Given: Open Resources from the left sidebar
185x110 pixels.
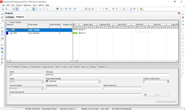Looking at the screenshot, I should click(x=2, y=31).
